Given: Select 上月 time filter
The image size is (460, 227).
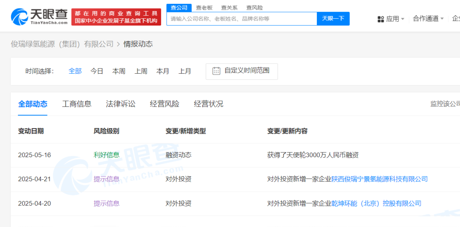Looking at the screenshot, I should point(185,71).
